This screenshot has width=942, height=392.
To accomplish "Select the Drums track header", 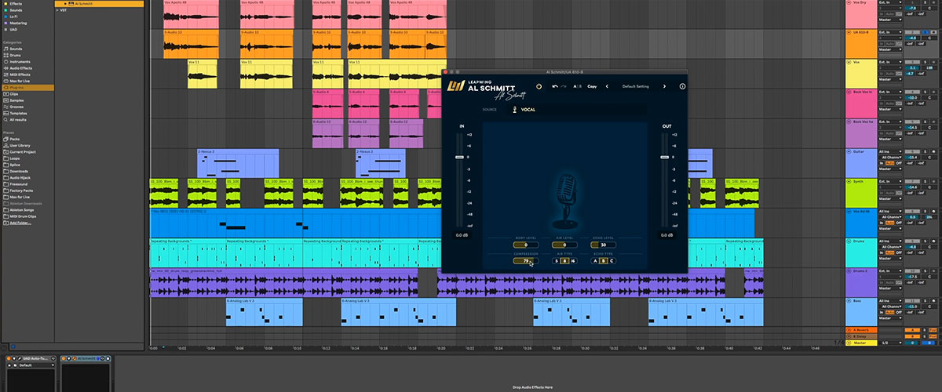I will (860, 252).
